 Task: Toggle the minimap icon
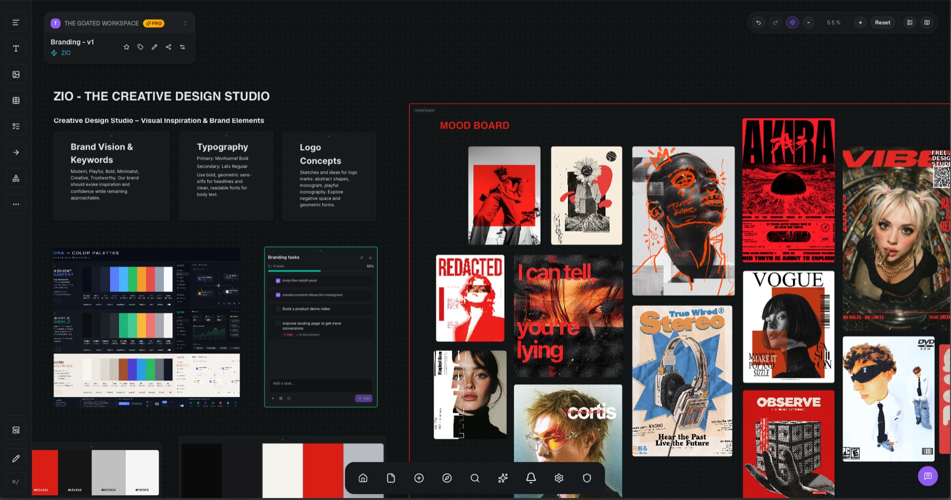coord(927,23)
